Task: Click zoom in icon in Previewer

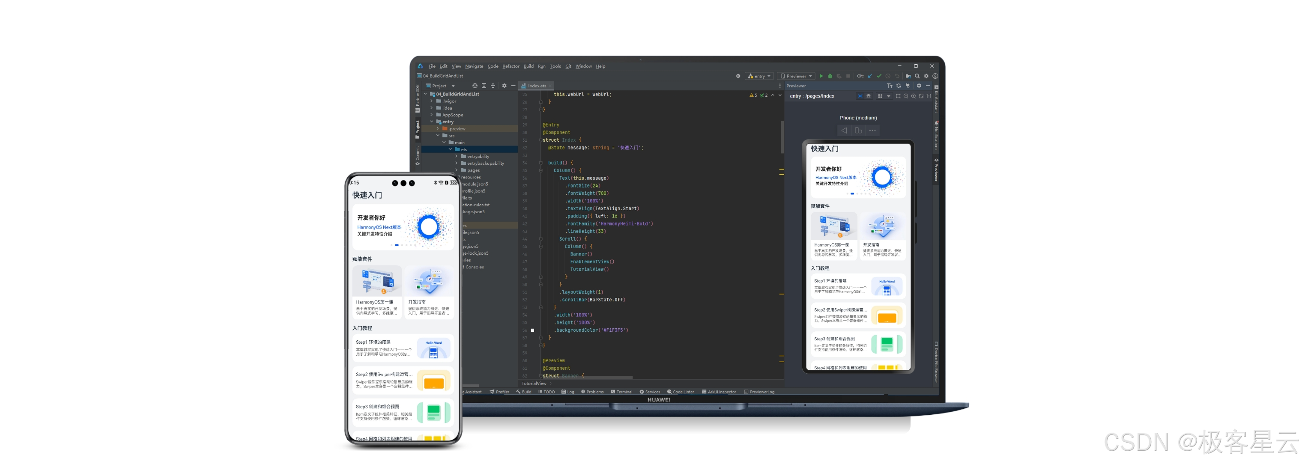Action: point(913,96)
